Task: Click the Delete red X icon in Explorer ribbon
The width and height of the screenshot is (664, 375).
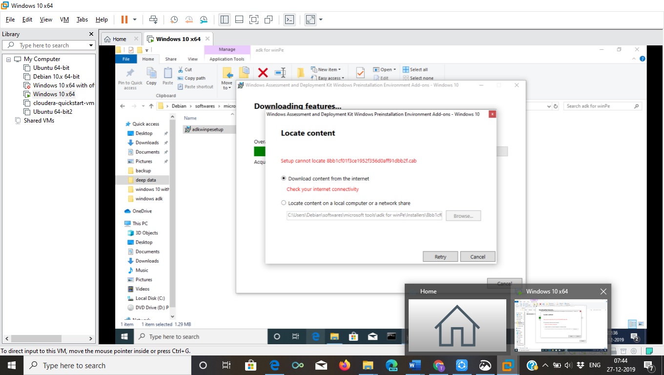Action: click(263, 73)
